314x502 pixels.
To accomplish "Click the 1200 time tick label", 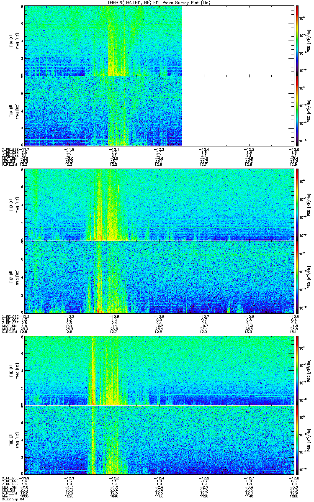I will point(293,496).
